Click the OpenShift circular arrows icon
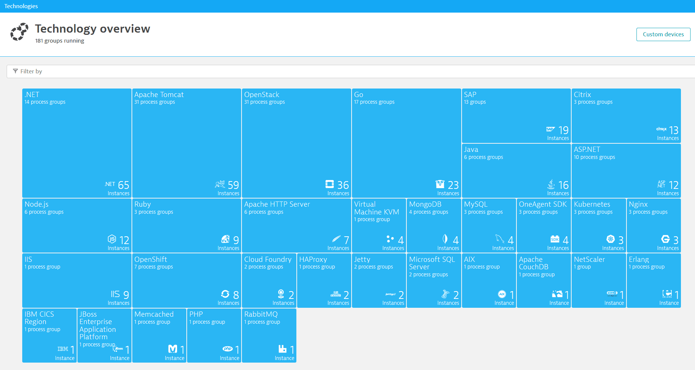Viewport: 695px width, 370px height. click(225, 294)
